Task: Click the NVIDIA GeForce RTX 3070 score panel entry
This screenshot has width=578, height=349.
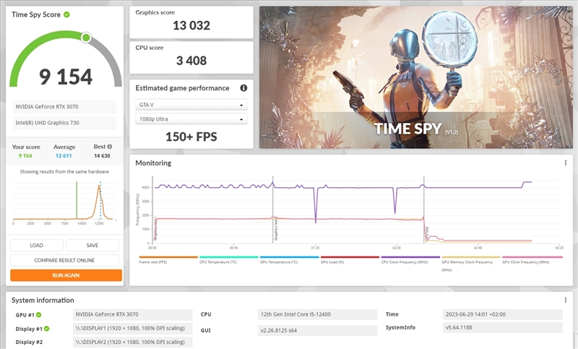Action: pos(64,106)
